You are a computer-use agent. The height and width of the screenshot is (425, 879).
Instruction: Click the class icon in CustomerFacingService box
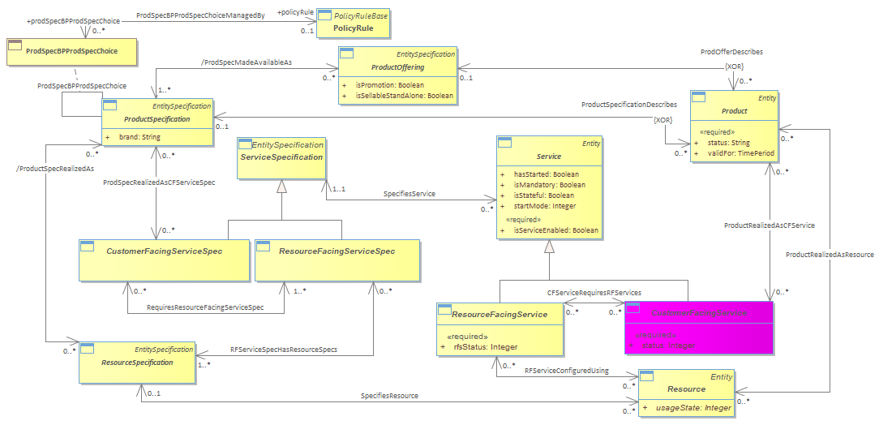pyautogui.click(x=633, y=308)
